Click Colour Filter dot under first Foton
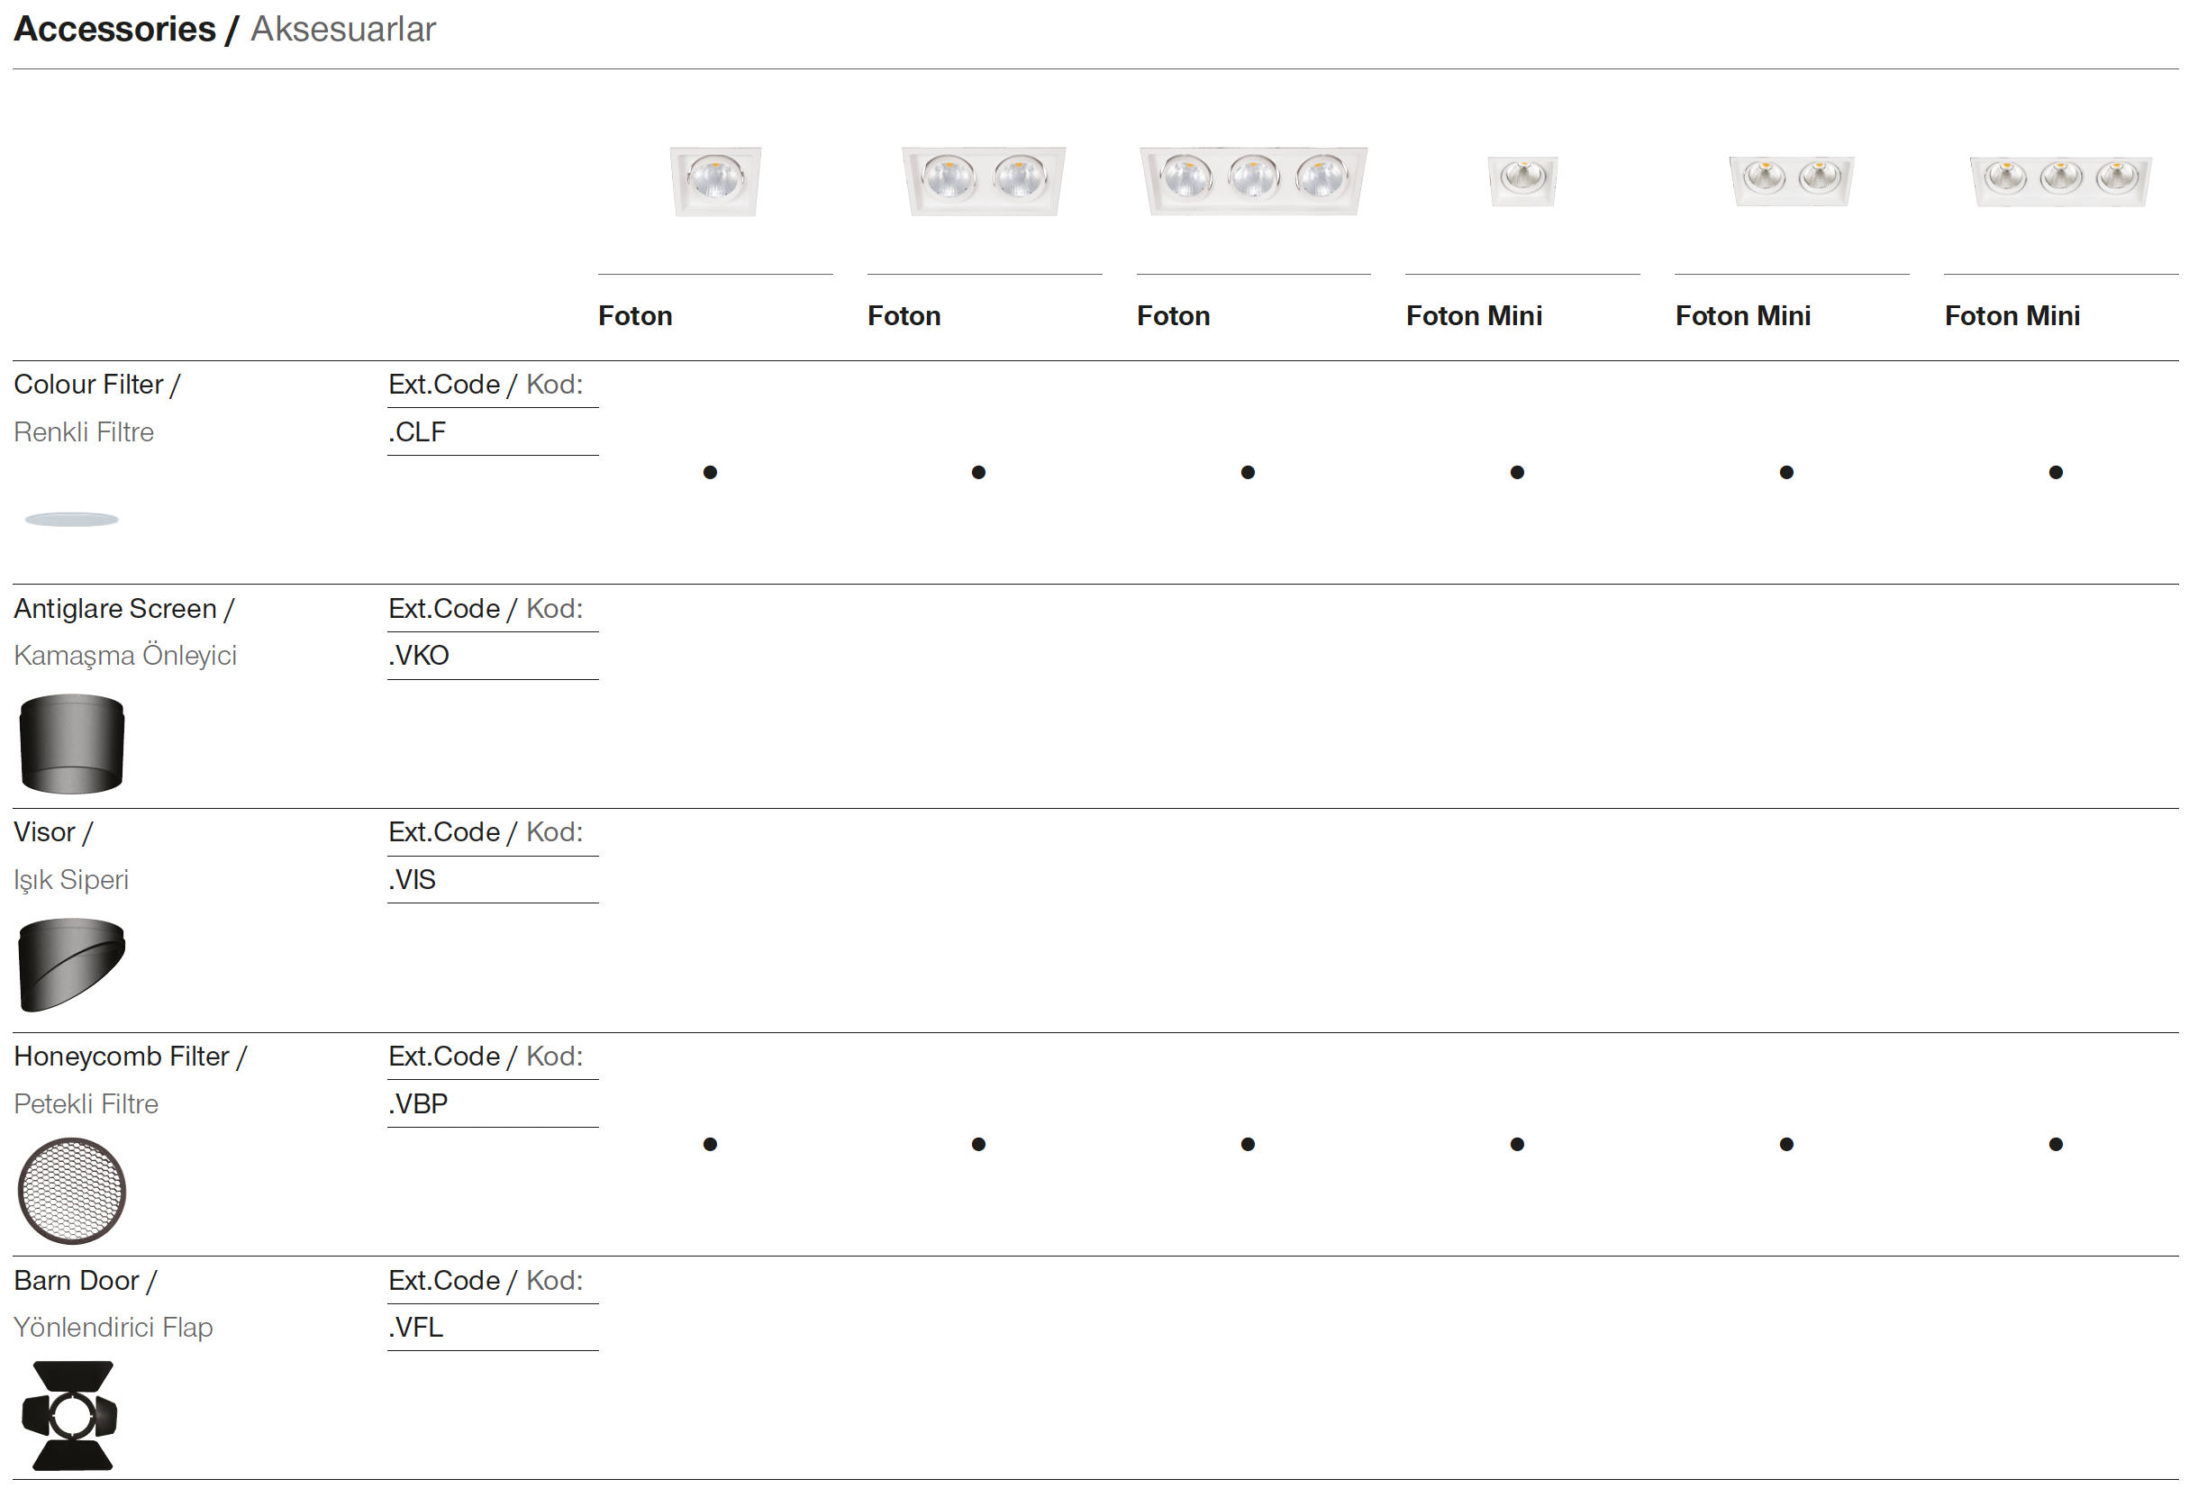 coord(710,472)
